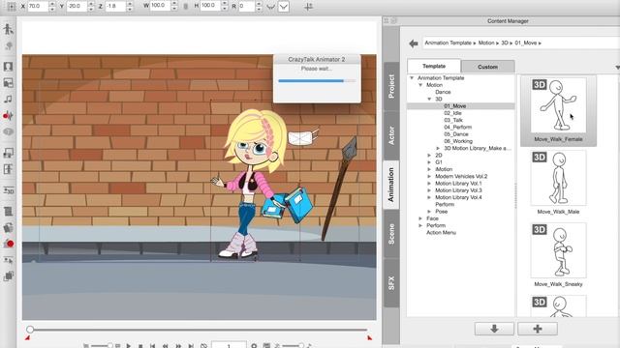Click the red voice recording waveform icon
The width and height of the screenshot is (620, 348).
(8, 116)
